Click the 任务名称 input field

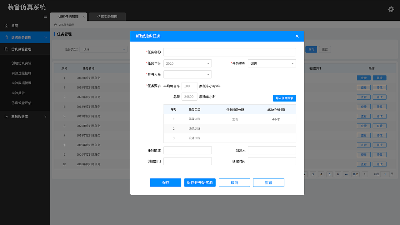(230, 52)
